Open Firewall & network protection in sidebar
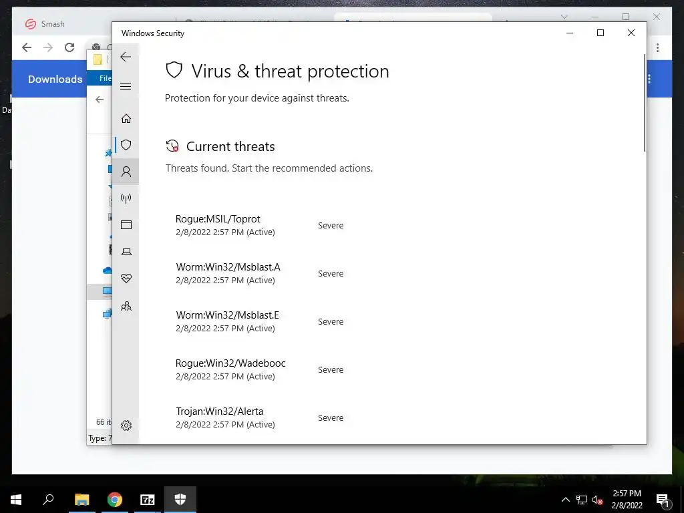This screenshot has width=684, height=513. [126, 199]
